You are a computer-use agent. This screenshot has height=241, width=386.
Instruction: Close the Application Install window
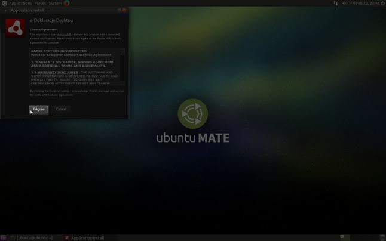(x=124, y=10)
